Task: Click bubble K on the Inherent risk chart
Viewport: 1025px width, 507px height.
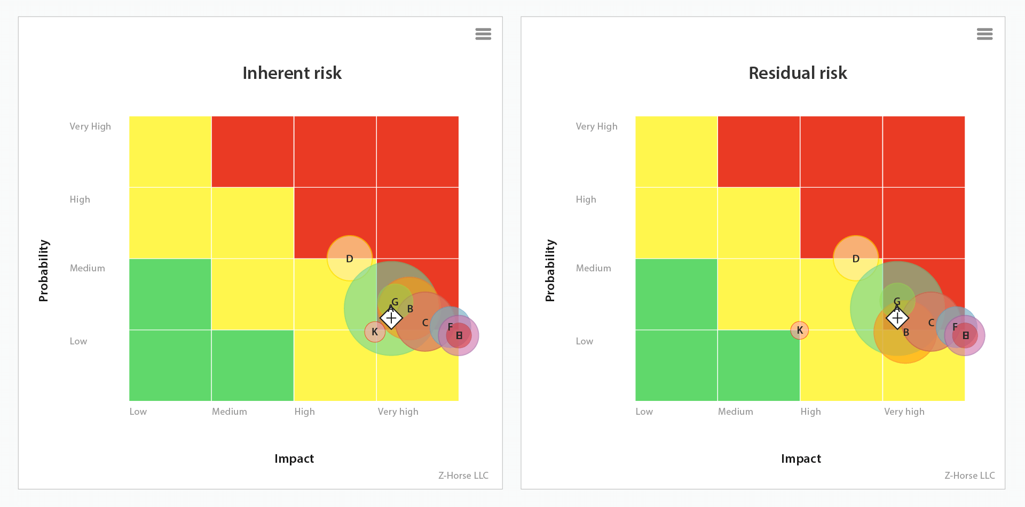Action: [x=375, y=331]
